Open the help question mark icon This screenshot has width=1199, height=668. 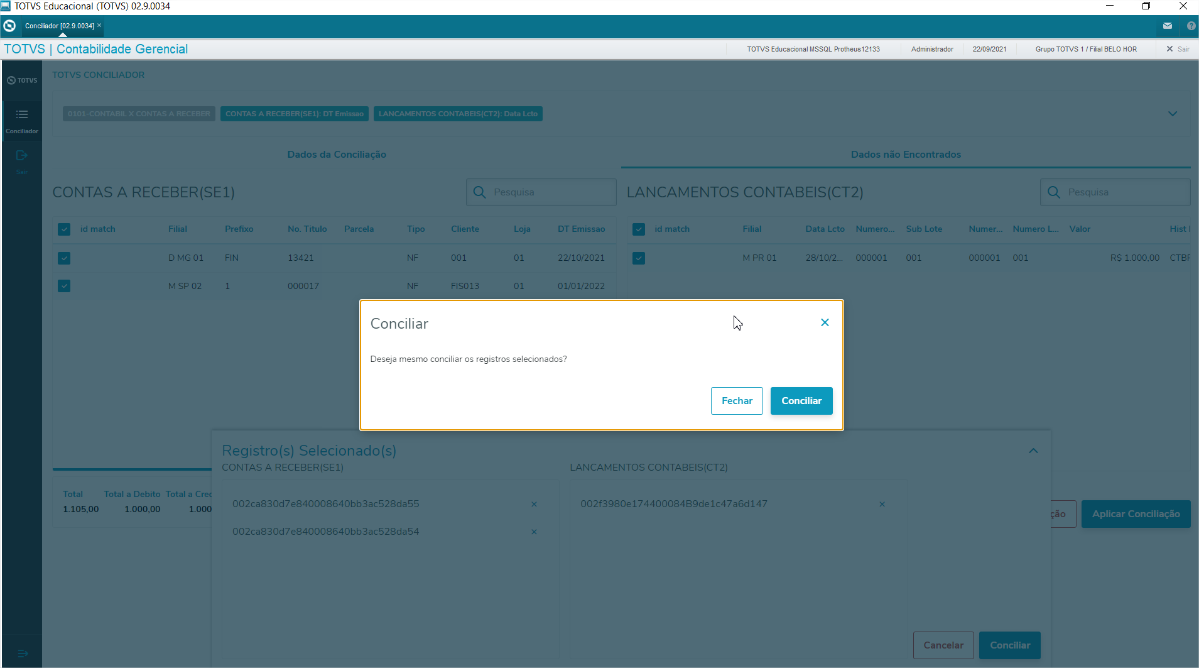1191,26
